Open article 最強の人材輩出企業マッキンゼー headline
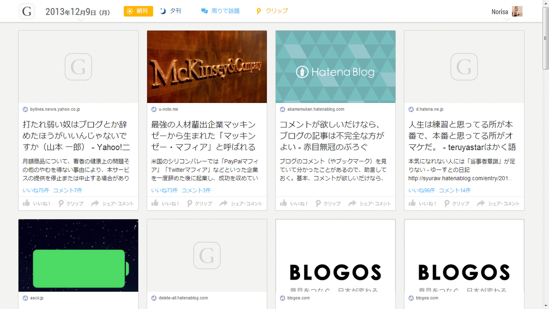The height and width of the screenshot is (309, 549). [x=204, y=136]
